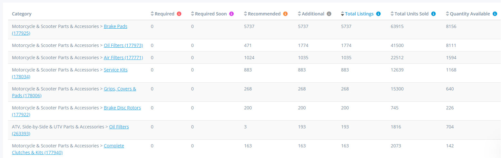Click the info icon beside Total Units Sold

pos(434,14)
